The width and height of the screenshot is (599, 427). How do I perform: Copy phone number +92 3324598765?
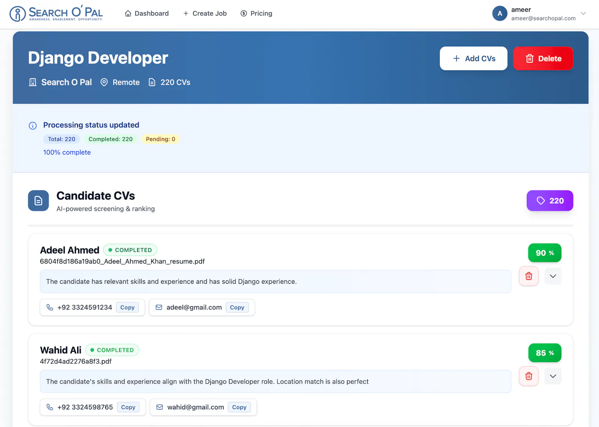[128, 407]
